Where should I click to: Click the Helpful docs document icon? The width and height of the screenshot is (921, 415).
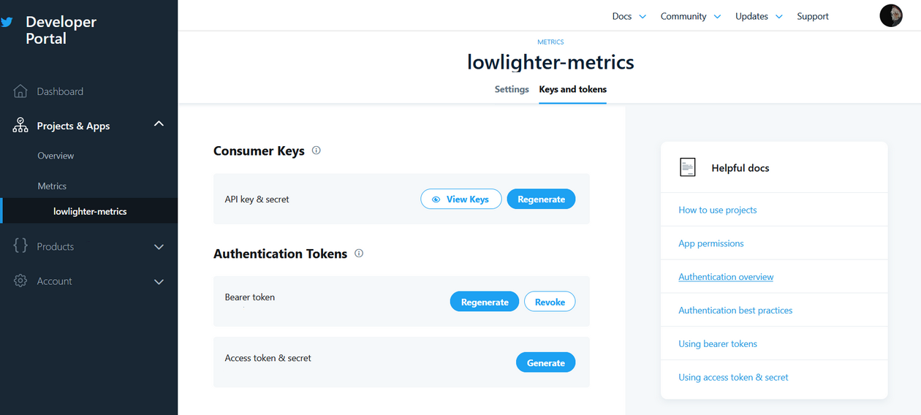[x=687, y=167]
